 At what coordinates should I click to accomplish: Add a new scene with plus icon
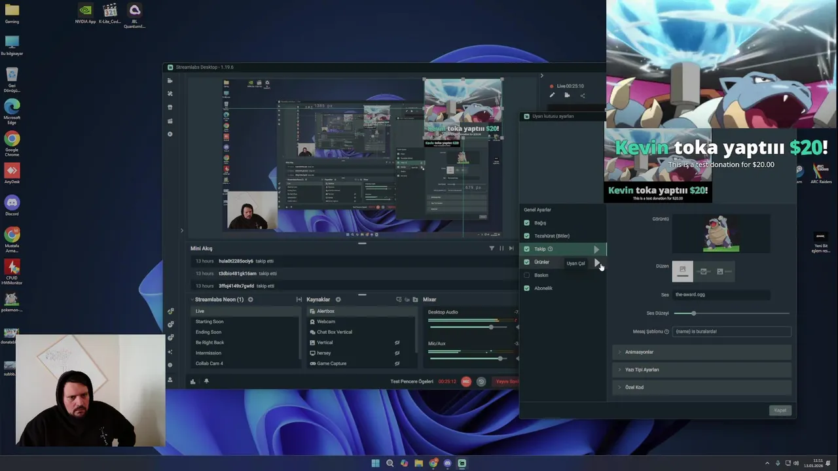250,300
